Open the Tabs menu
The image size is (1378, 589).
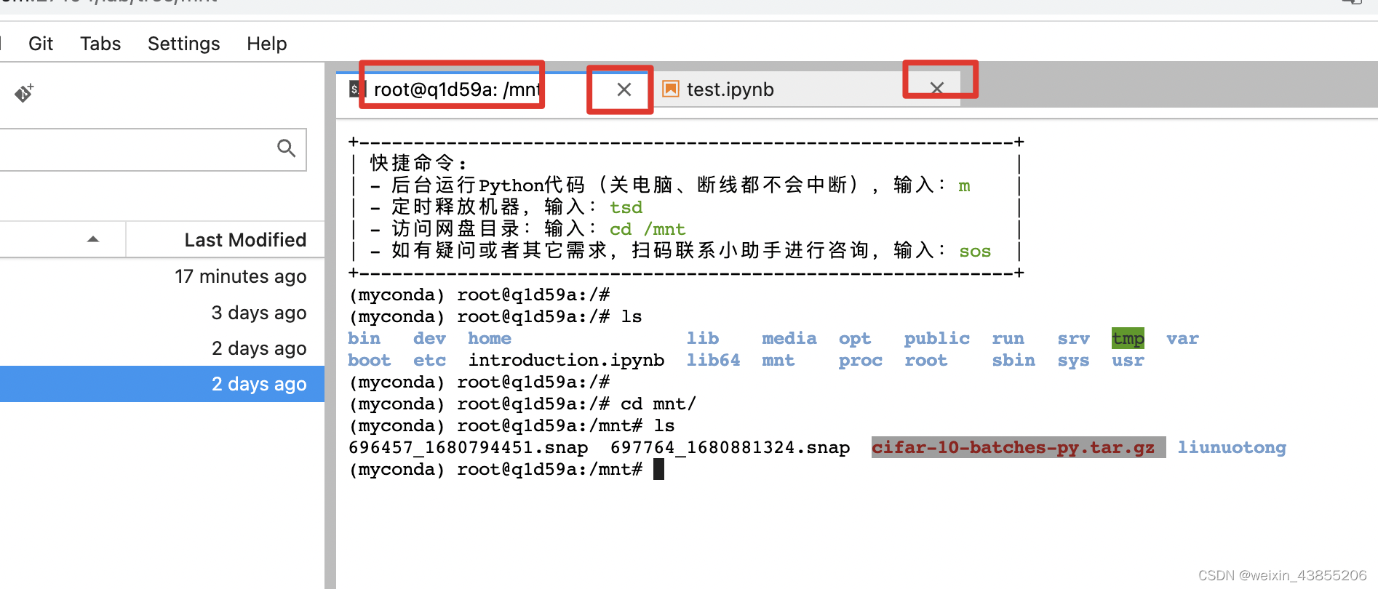pyautogui.click(x=100, y=44)
